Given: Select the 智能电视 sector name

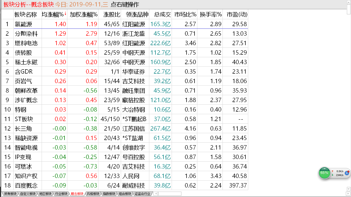Looking at the screenshot, I should tap(26, 147).
